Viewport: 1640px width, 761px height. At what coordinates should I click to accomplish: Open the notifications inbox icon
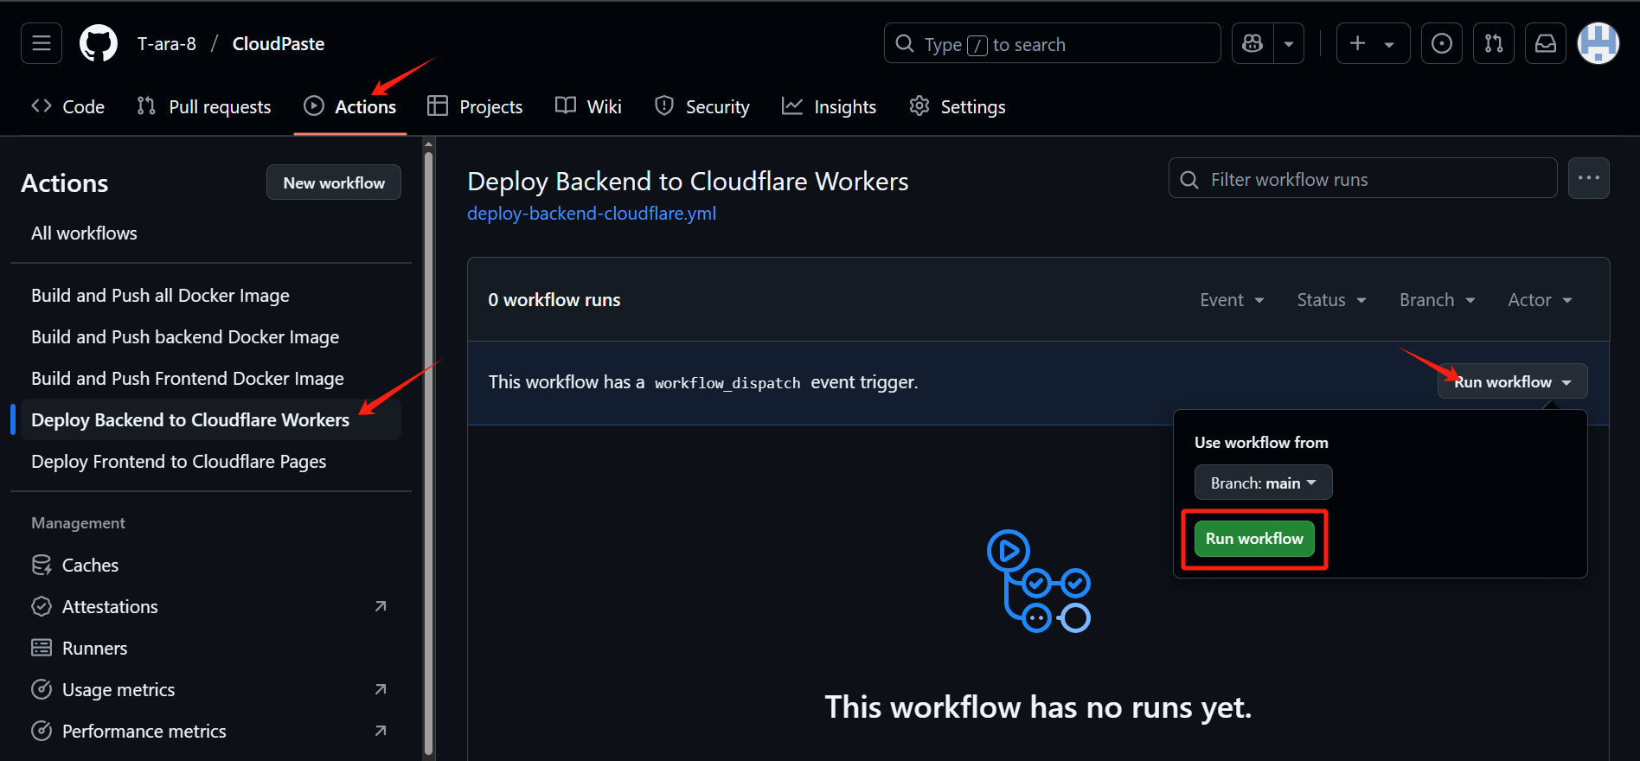pyautogui.click(x=1546, y=43)
